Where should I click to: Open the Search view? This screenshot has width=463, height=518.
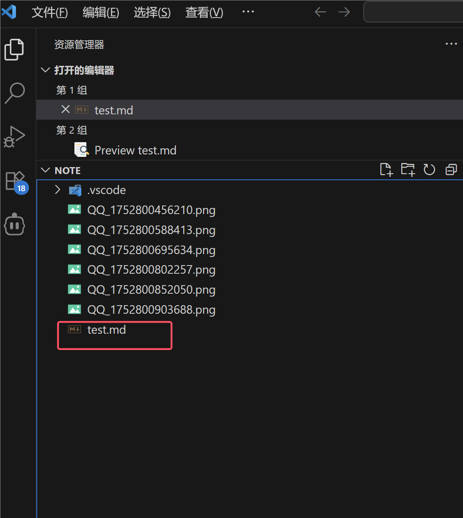(15, 93)
